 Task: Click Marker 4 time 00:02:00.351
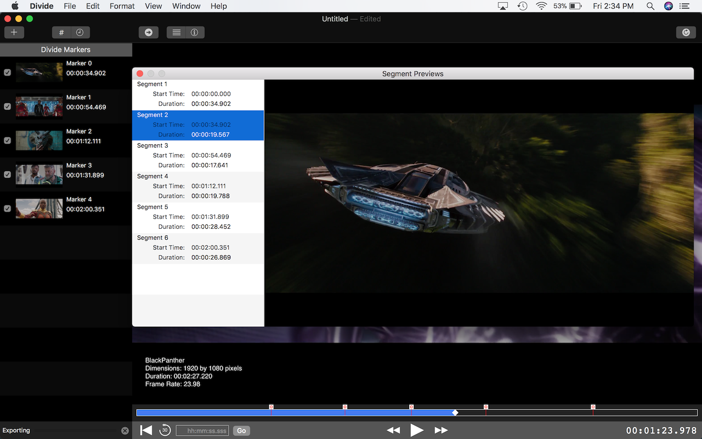(x=86, y=209)
